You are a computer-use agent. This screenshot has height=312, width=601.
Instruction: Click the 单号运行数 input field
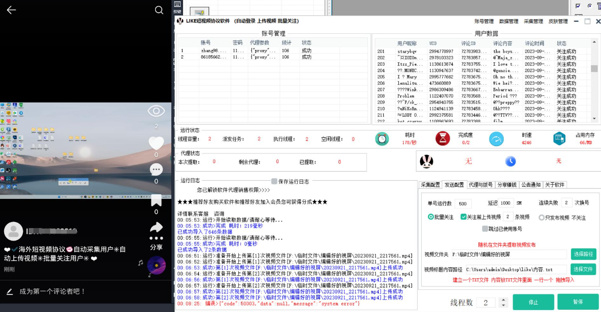[x=463, y=204]
